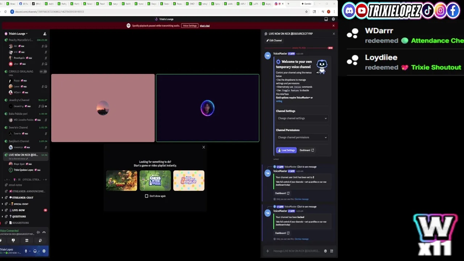Viewport: 464px width, 261px height.
Task: Open the Change channel settings dropdown
Action: pyautogui.click(x=302, y=118)
